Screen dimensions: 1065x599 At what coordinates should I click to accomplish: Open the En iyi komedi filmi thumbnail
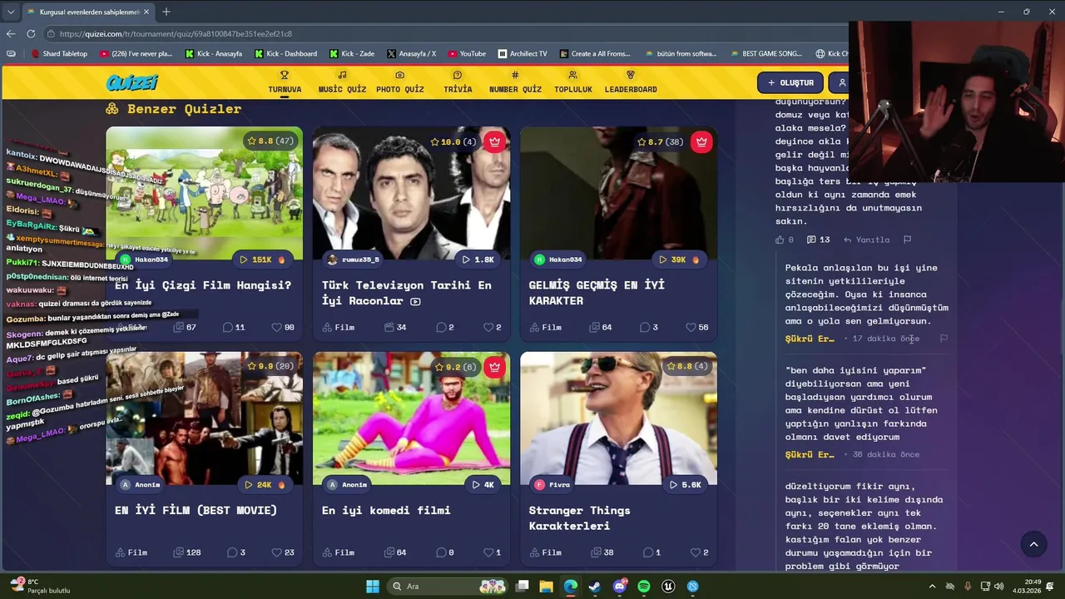[x=411, y=418]
